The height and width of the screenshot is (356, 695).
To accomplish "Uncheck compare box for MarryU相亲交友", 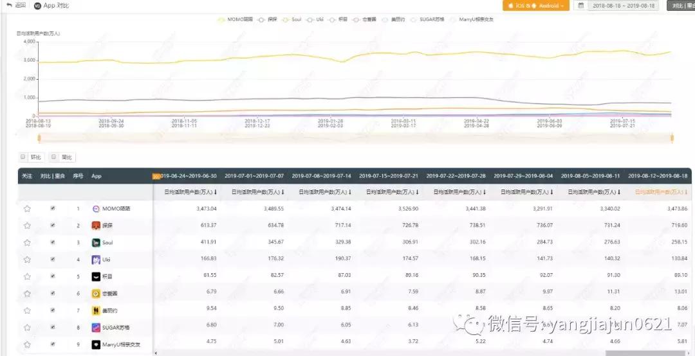I will (x=53, y=344).
